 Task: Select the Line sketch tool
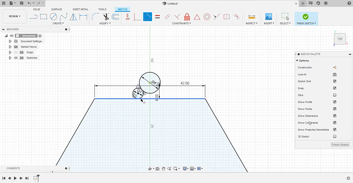[34, 17]
